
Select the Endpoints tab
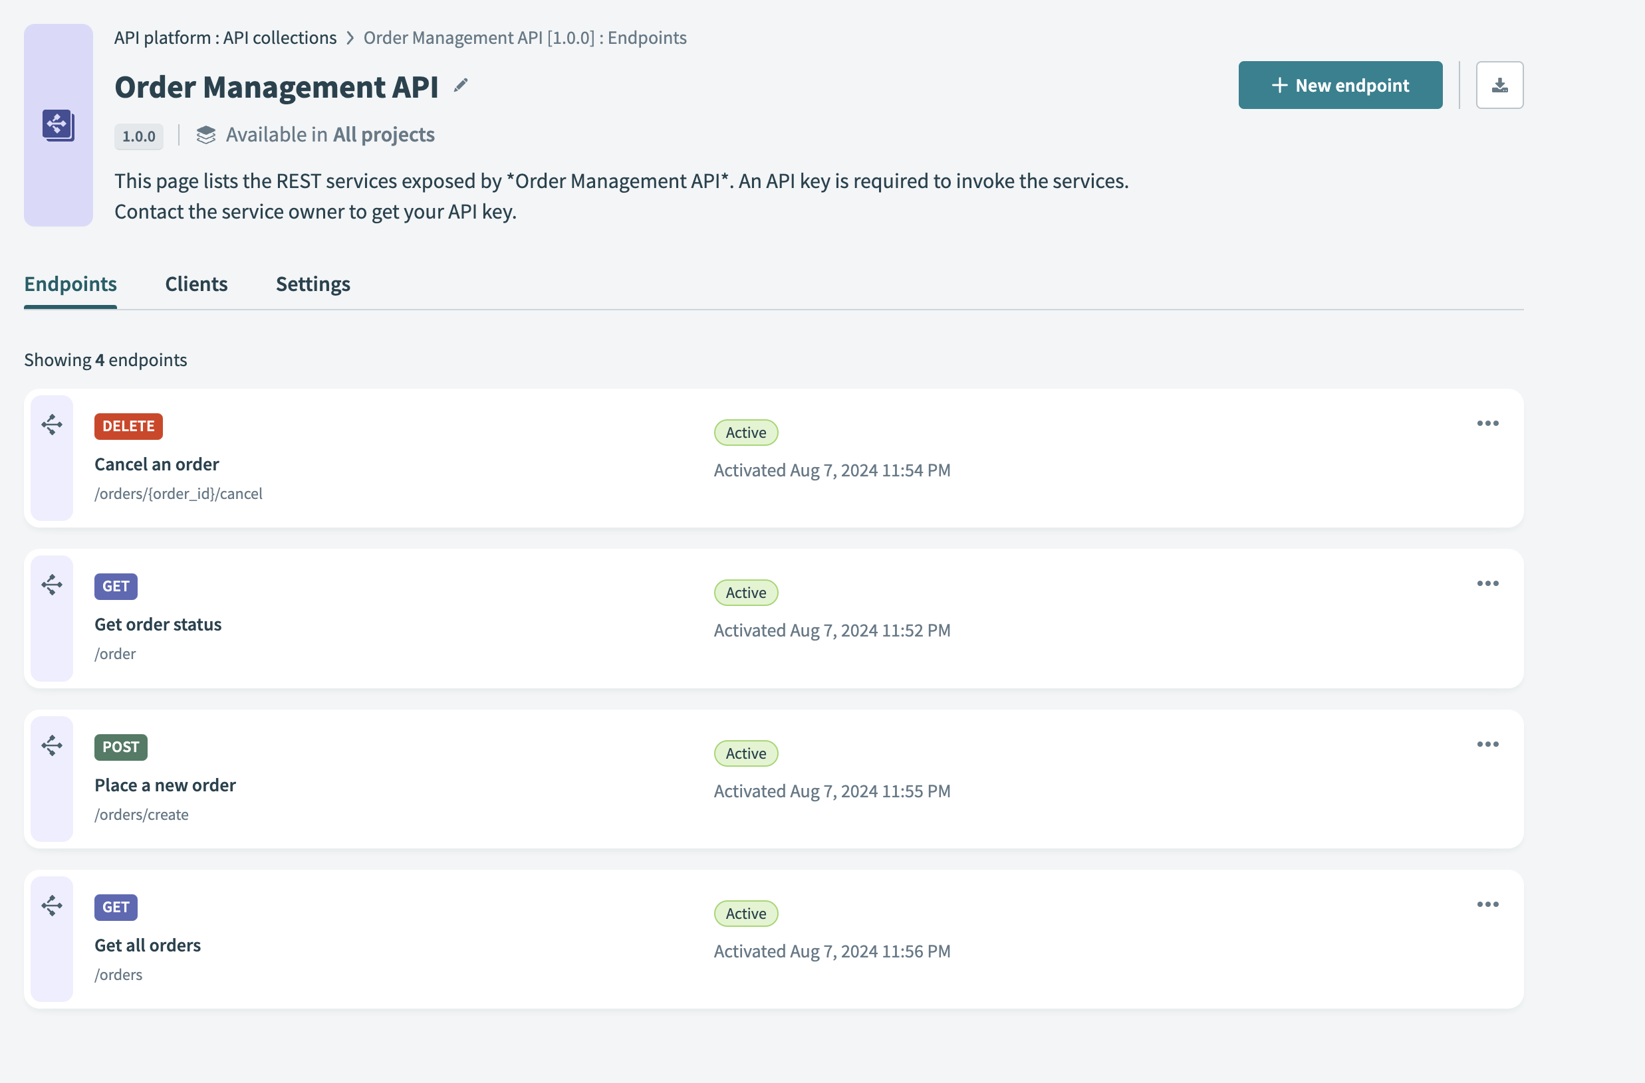[x=70, y=284]
